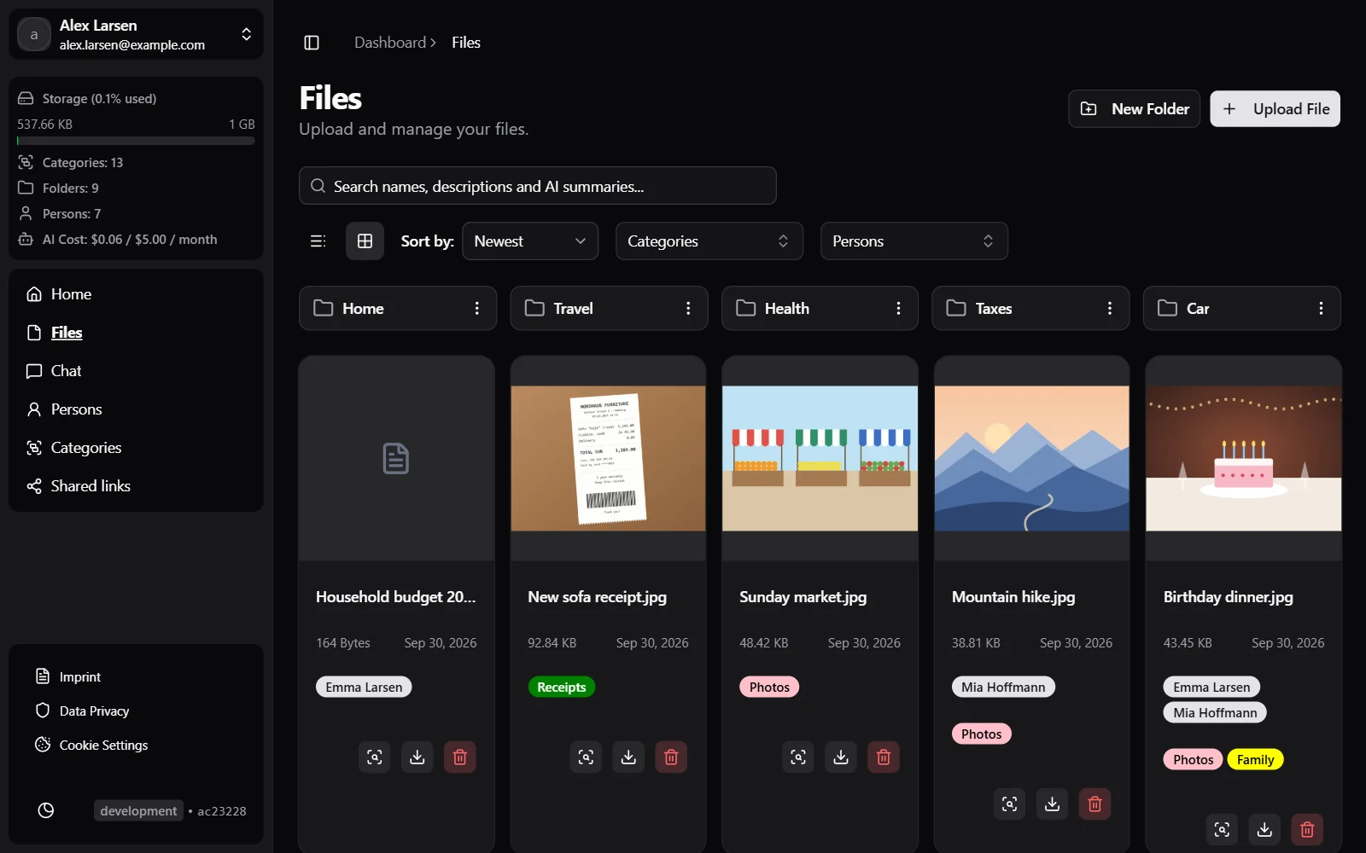Image resolution: width=1366 pixels, height=853 pixels.
Task: Focus the file search field
Action: point(538,186)
